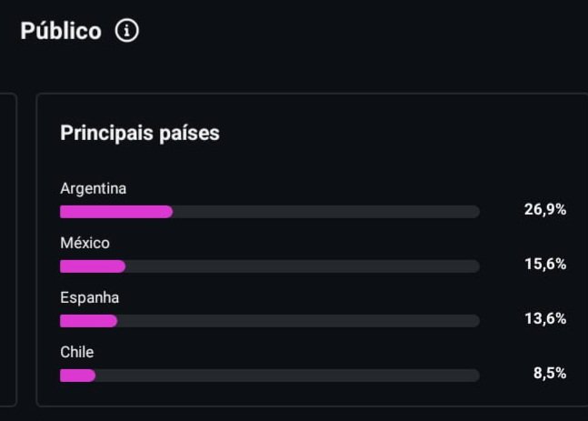
Task: Click the Principais países card title
Action: point(140,133)
